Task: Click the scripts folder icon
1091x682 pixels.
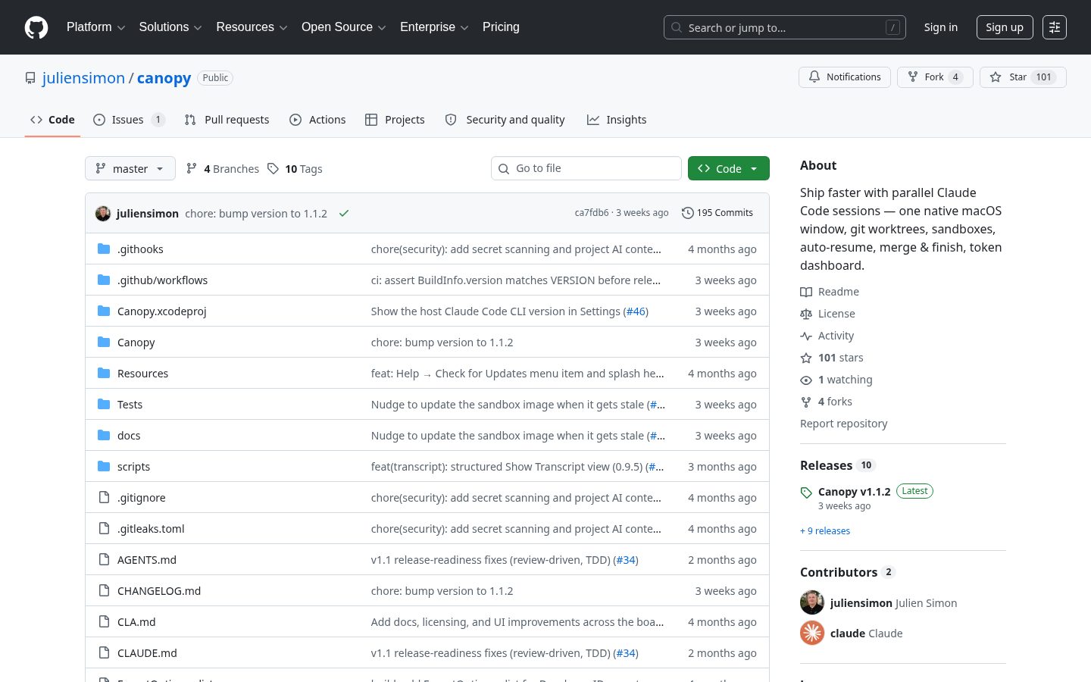Action: click(104, 467)
